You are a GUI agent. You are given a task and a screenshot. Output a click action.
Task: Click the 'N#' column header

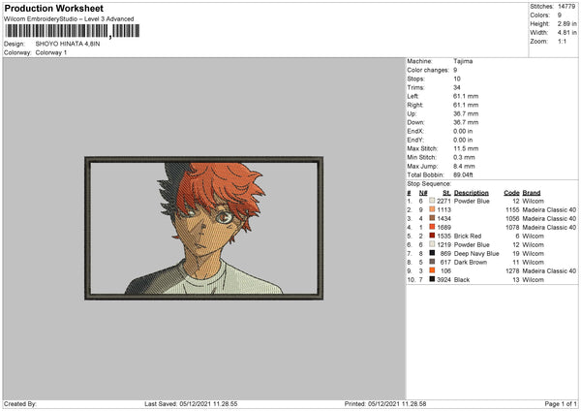[423, 193]
